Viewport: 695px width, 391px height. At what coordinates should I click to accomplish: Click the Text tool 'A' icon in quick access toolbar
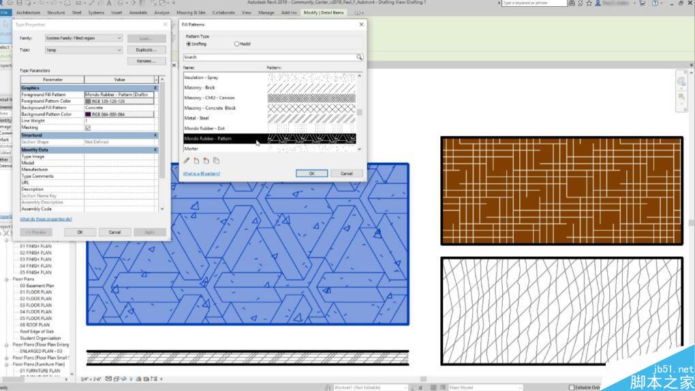(x=109, y=3)
